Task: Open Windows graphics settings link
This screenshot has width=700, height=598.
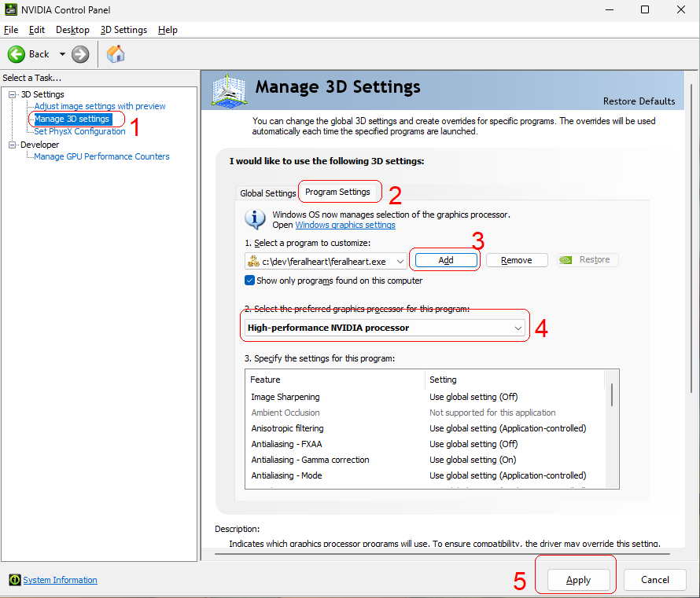Action: click(x=345, y=225)
